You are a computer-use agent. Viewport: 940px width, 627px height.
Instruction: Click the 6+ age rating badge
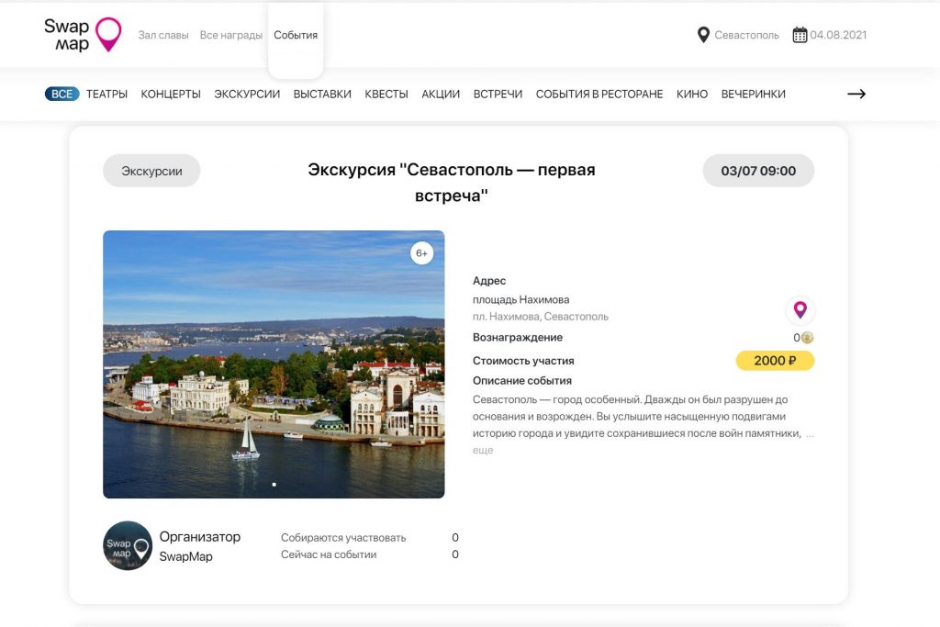422,253
